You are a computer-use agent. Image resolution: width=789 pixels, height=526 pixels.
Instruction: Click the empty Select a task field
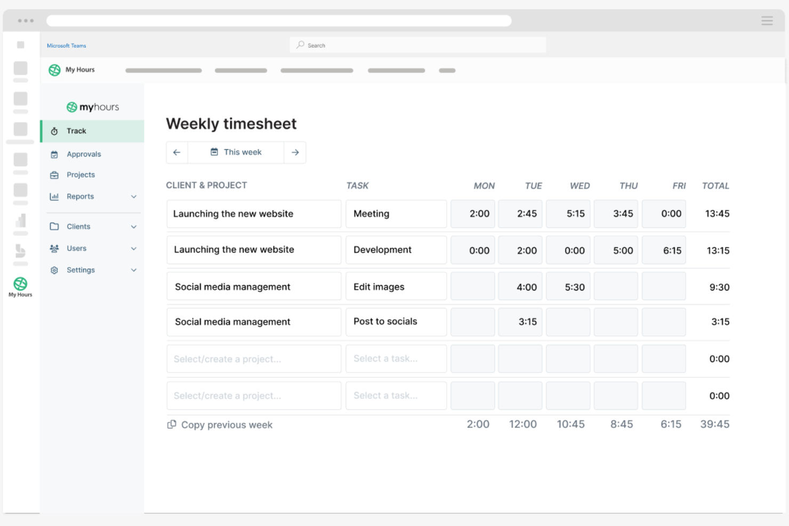click(396, 359)
